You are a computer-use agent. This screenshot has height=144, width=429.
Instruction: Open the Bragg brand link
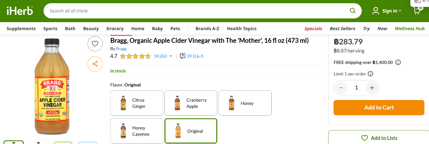[x=121, y=49]
